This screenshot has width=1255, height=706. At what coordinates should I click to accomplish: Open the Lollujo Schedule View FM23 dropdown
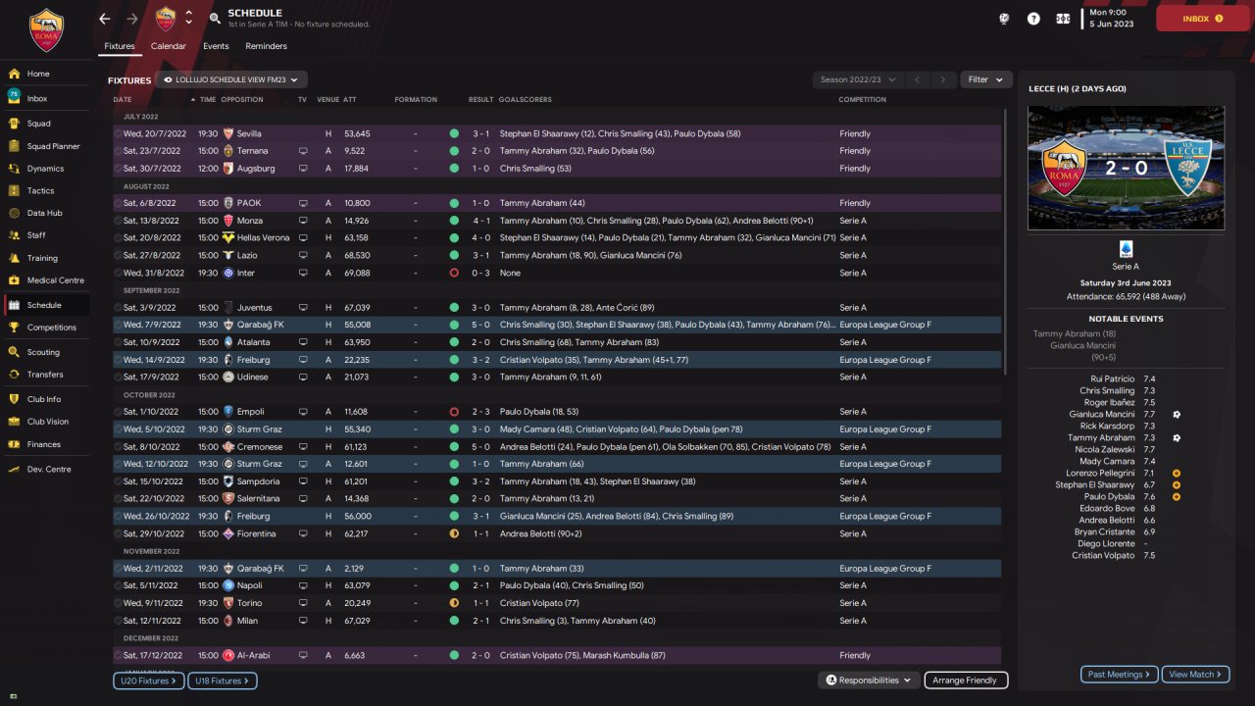(x=231, y=79)
